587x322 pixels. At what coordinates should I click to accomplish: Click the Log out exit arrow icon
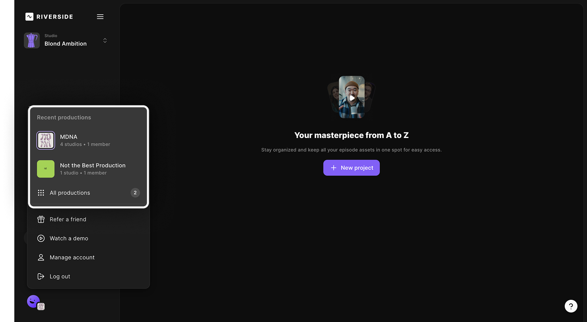pos(41,276)
